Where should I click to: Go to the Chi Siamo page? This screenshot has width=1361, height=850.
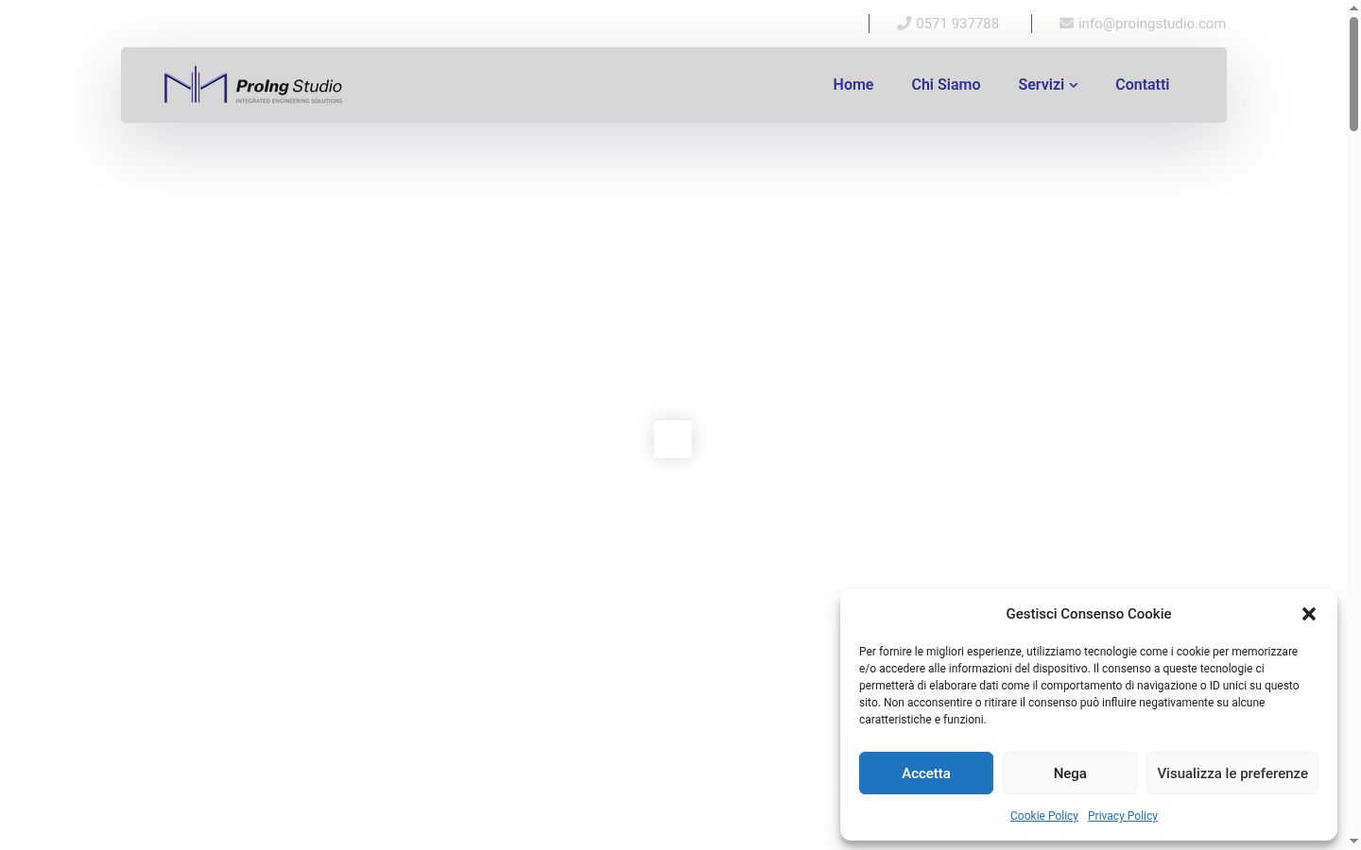(x=946, y=84)
